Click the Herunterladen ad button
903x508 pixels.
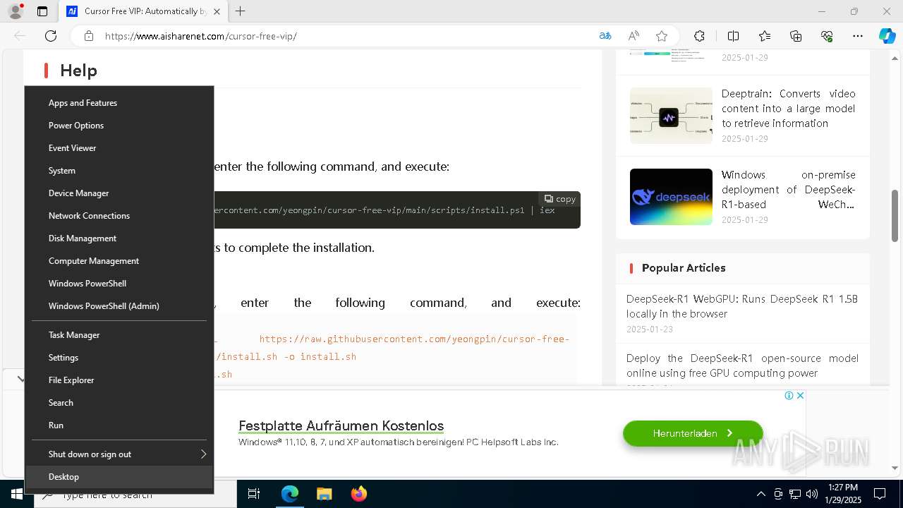693,433
